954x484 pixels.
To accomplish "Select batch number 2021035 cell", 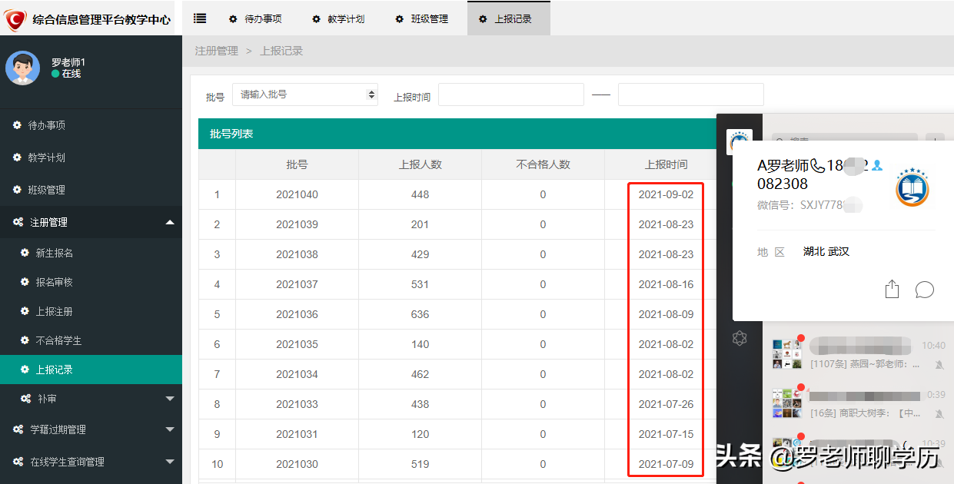I will point(297,344).
